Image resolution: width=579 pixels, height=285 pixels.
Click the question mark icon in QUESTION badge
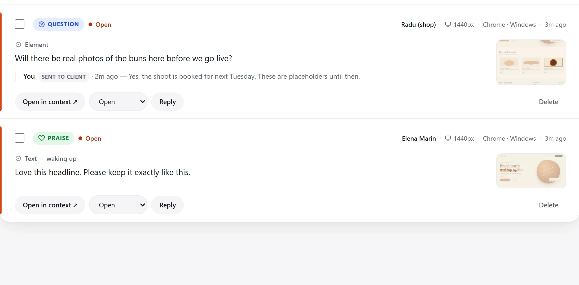pyautogui.click(x=42, y=24)
